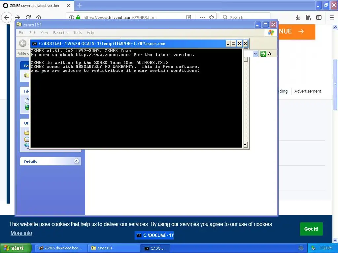Minimize the zsnes151 explorer window
Screen dimensions: 338x253
(257, 25)
